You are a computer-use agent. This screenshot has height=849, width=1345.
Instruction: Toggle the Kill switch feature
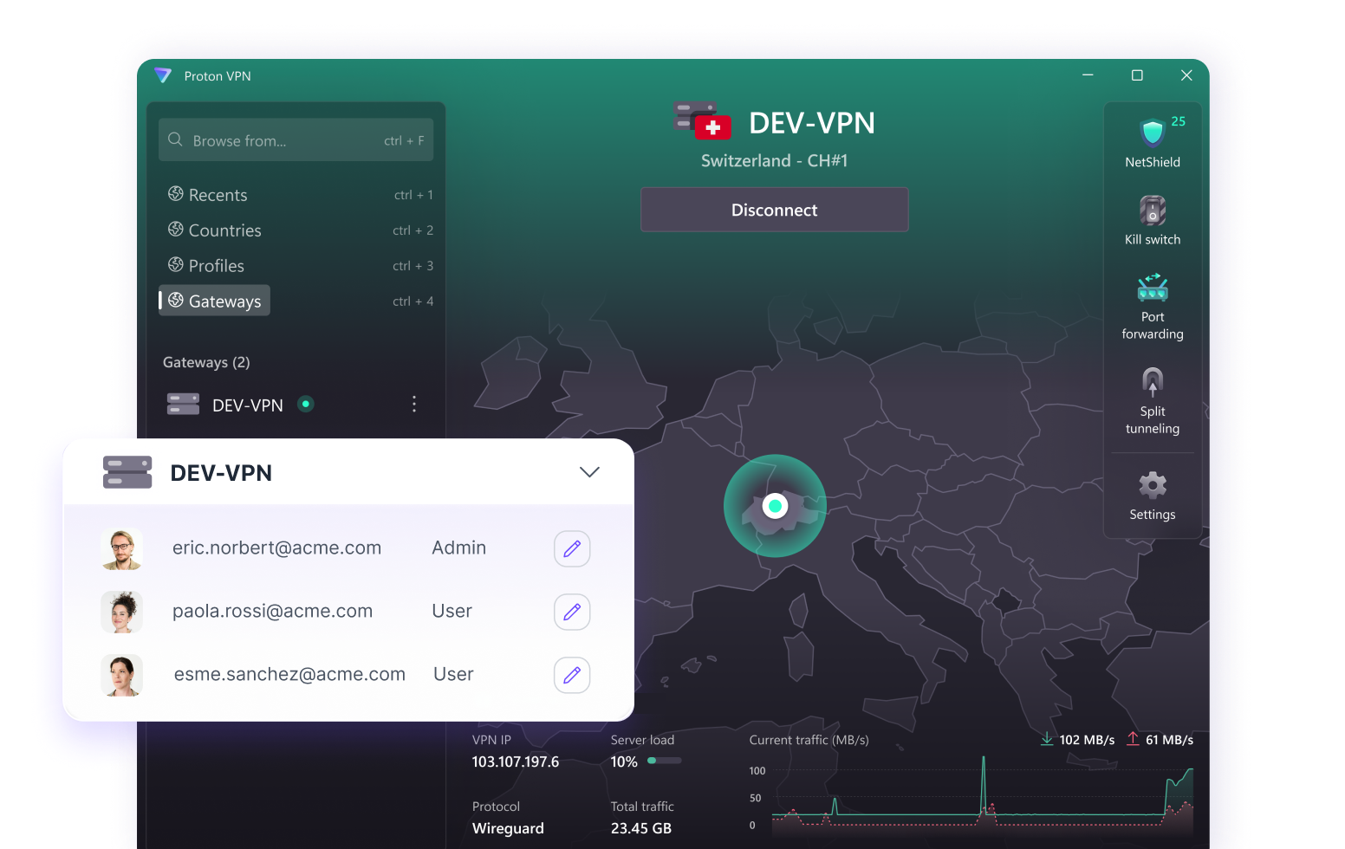(1152, 211)
